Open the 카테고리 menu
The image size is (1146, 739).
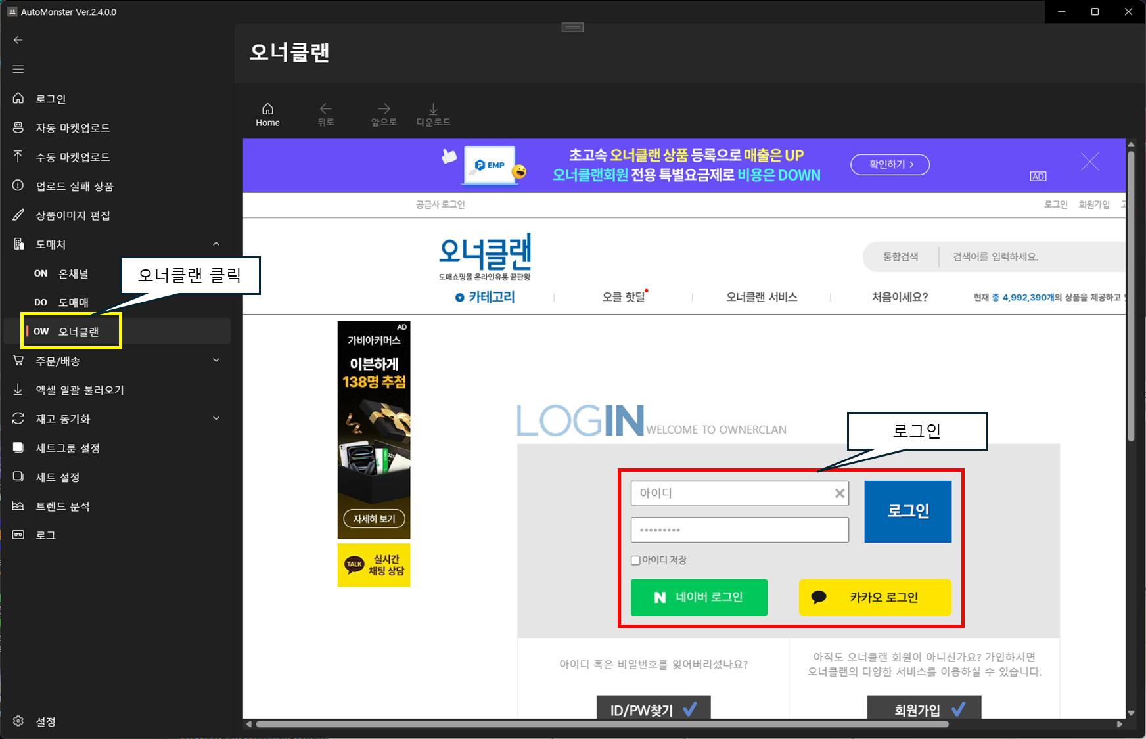[485, 297]
